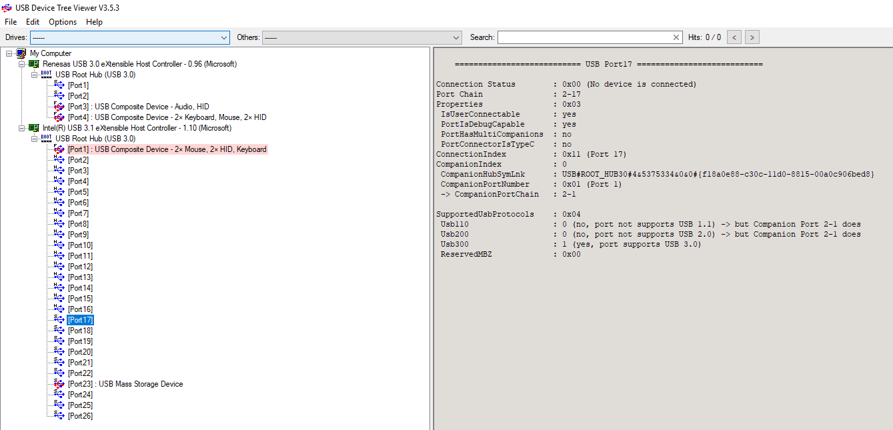This screenshot has width=893, height=430.
Task: Click the root hub icon under Intel controller
Action: [x=46, y=139]
